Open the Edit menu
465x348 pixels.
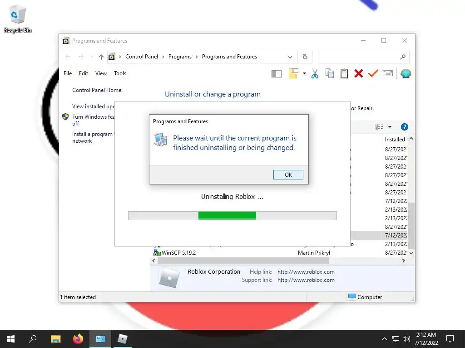84,73
